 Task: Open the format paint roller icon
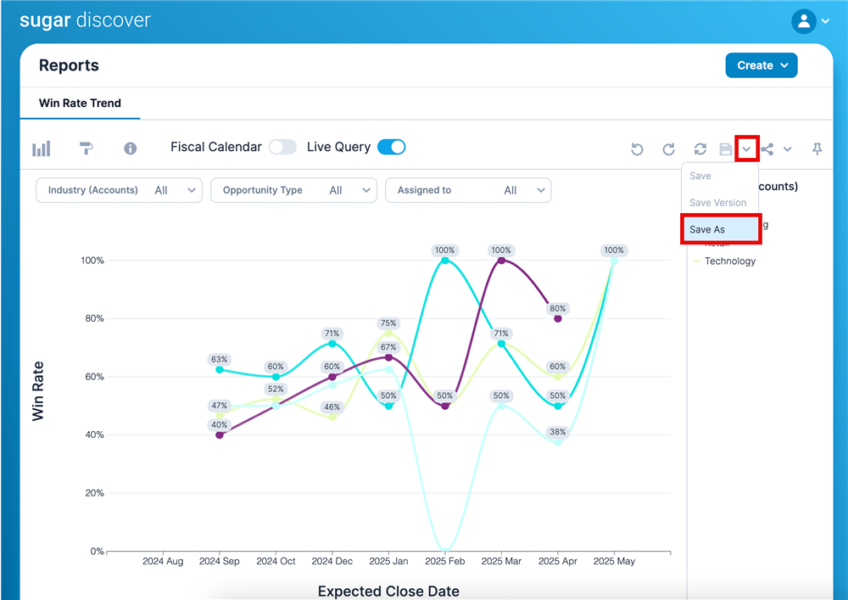tap(86, 149)
